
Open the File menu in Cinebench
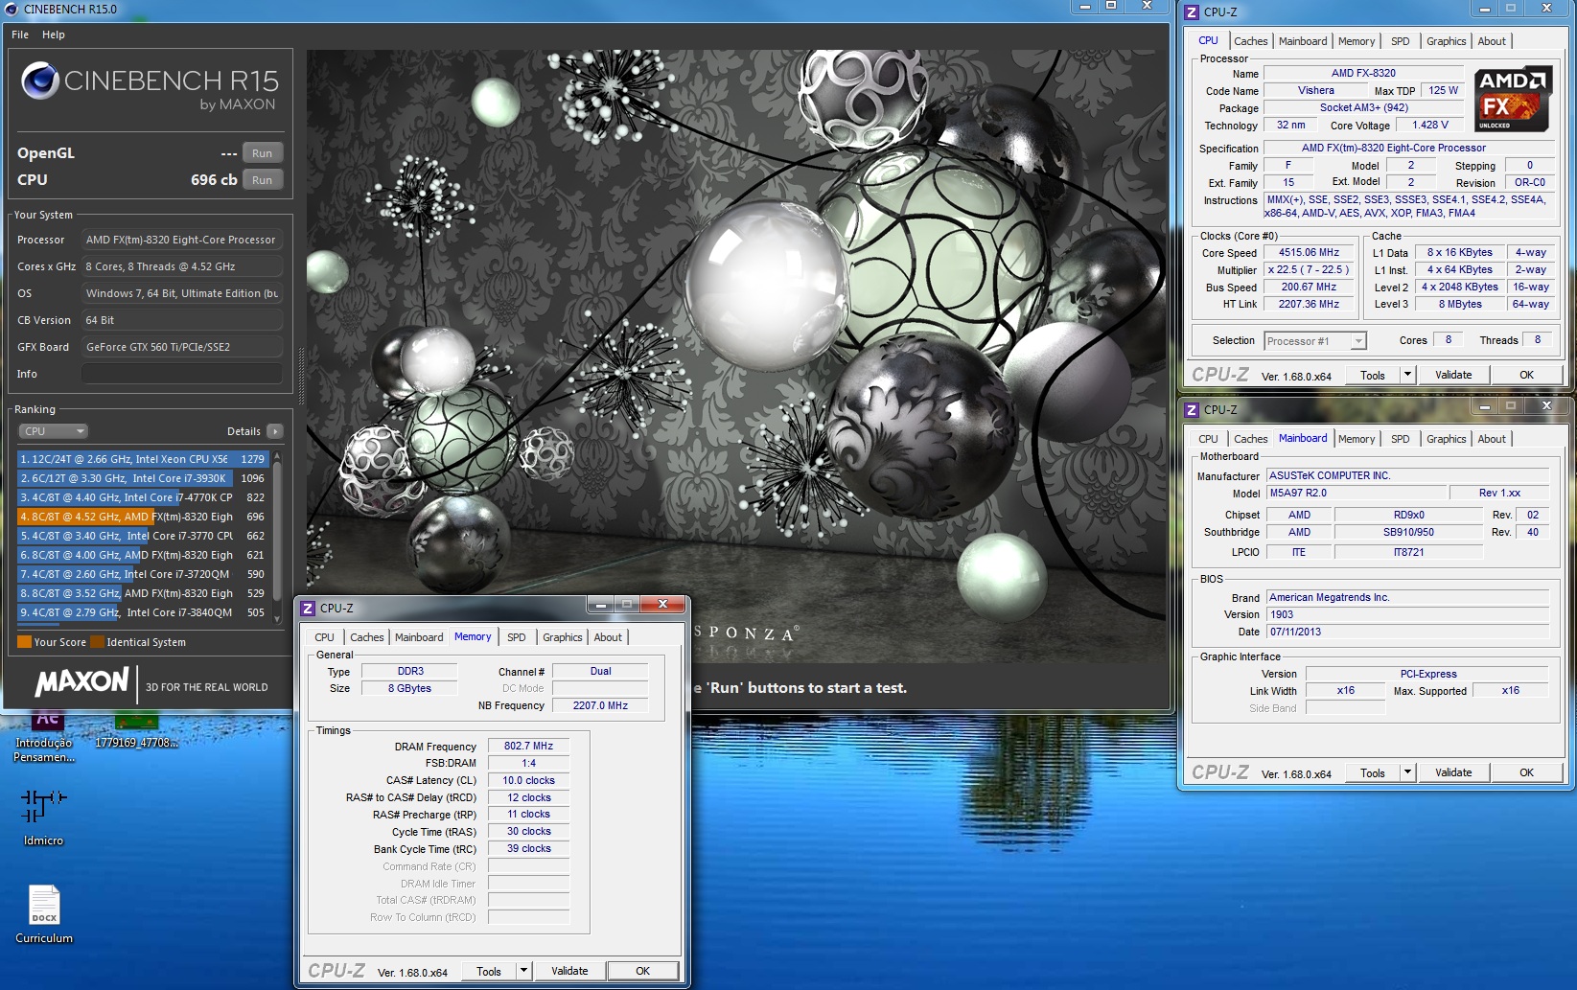tap(20, 35)
